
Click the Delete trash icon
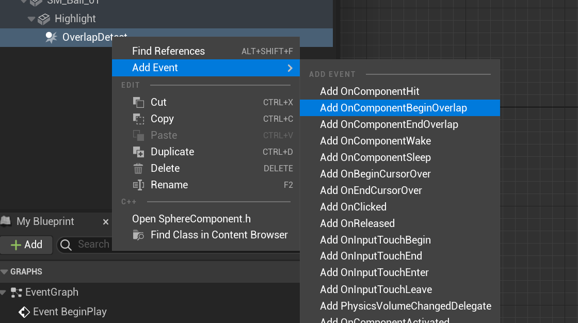[138, 168]
